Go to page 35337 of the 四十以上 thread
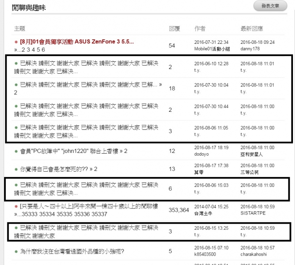Screen dimensions: 295x265 pos(99,214)
